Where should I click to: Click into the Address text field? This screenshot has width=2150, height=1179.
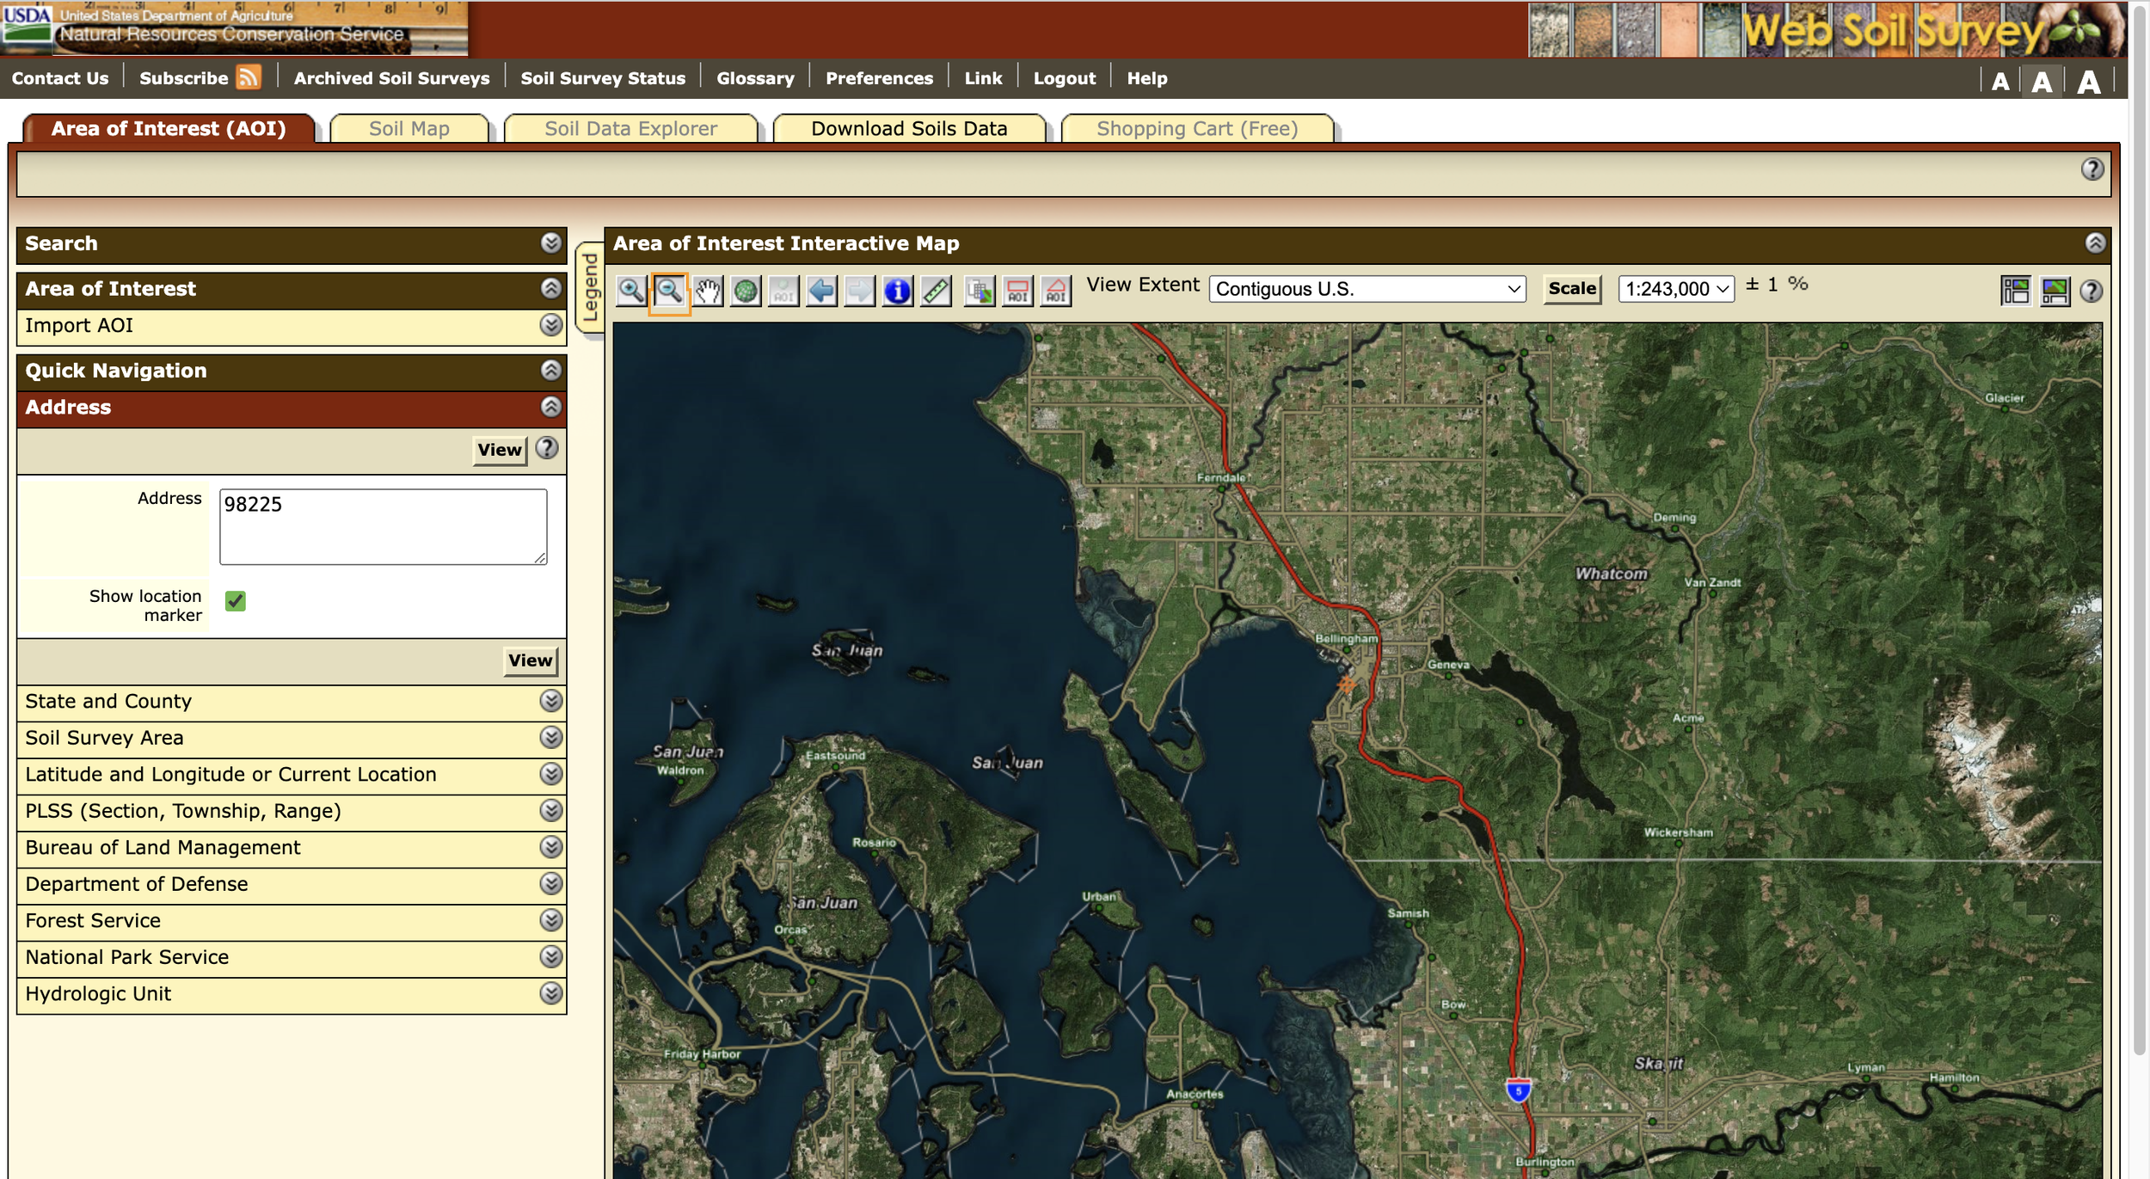(x=383, y=526)
